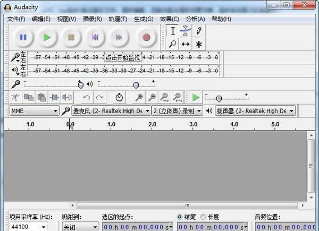The height and width of the screenshot is (231, 319).
Task: Click the Trim audio icon
Action: pos(54,98)
